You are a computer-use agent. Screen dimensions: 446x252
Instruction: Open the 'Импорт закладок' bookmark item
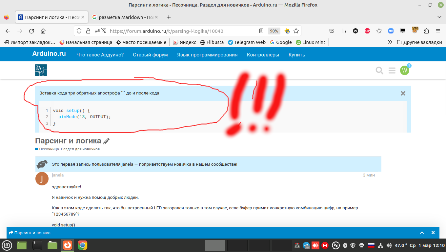(30, 42)
